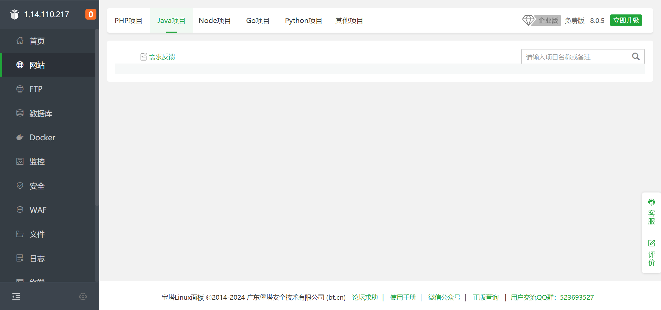Open the Python项目 tab
Screen dimensions: 661x310
coord(303,21)
